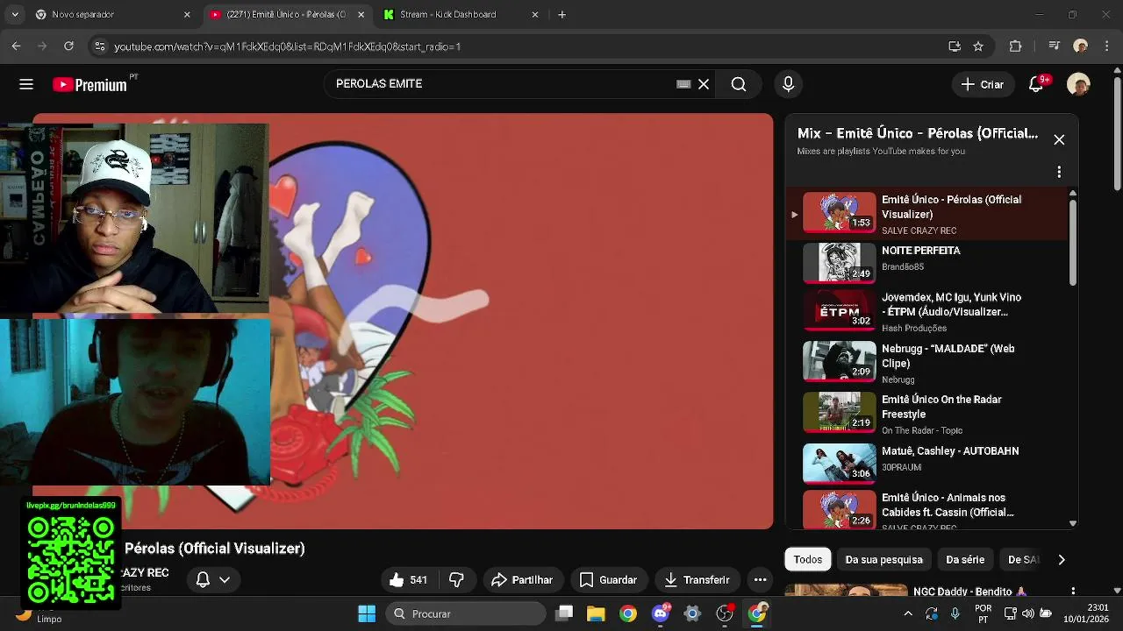View site information icon in address bar
1123x631 pixels.
click(99, 46)
